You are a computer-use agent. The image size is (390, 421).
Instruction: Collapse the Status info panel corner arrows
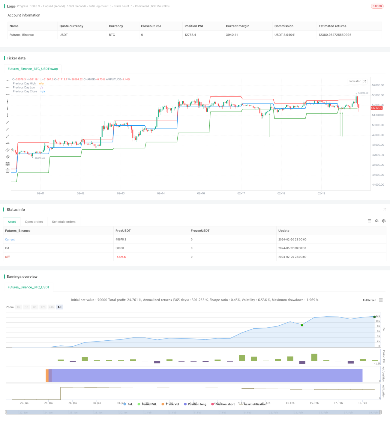point(385,209)
